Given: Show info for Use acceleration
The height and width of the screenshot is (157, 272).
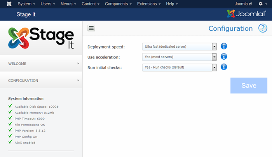Looking at the screenshot, I should pos(224,57).
